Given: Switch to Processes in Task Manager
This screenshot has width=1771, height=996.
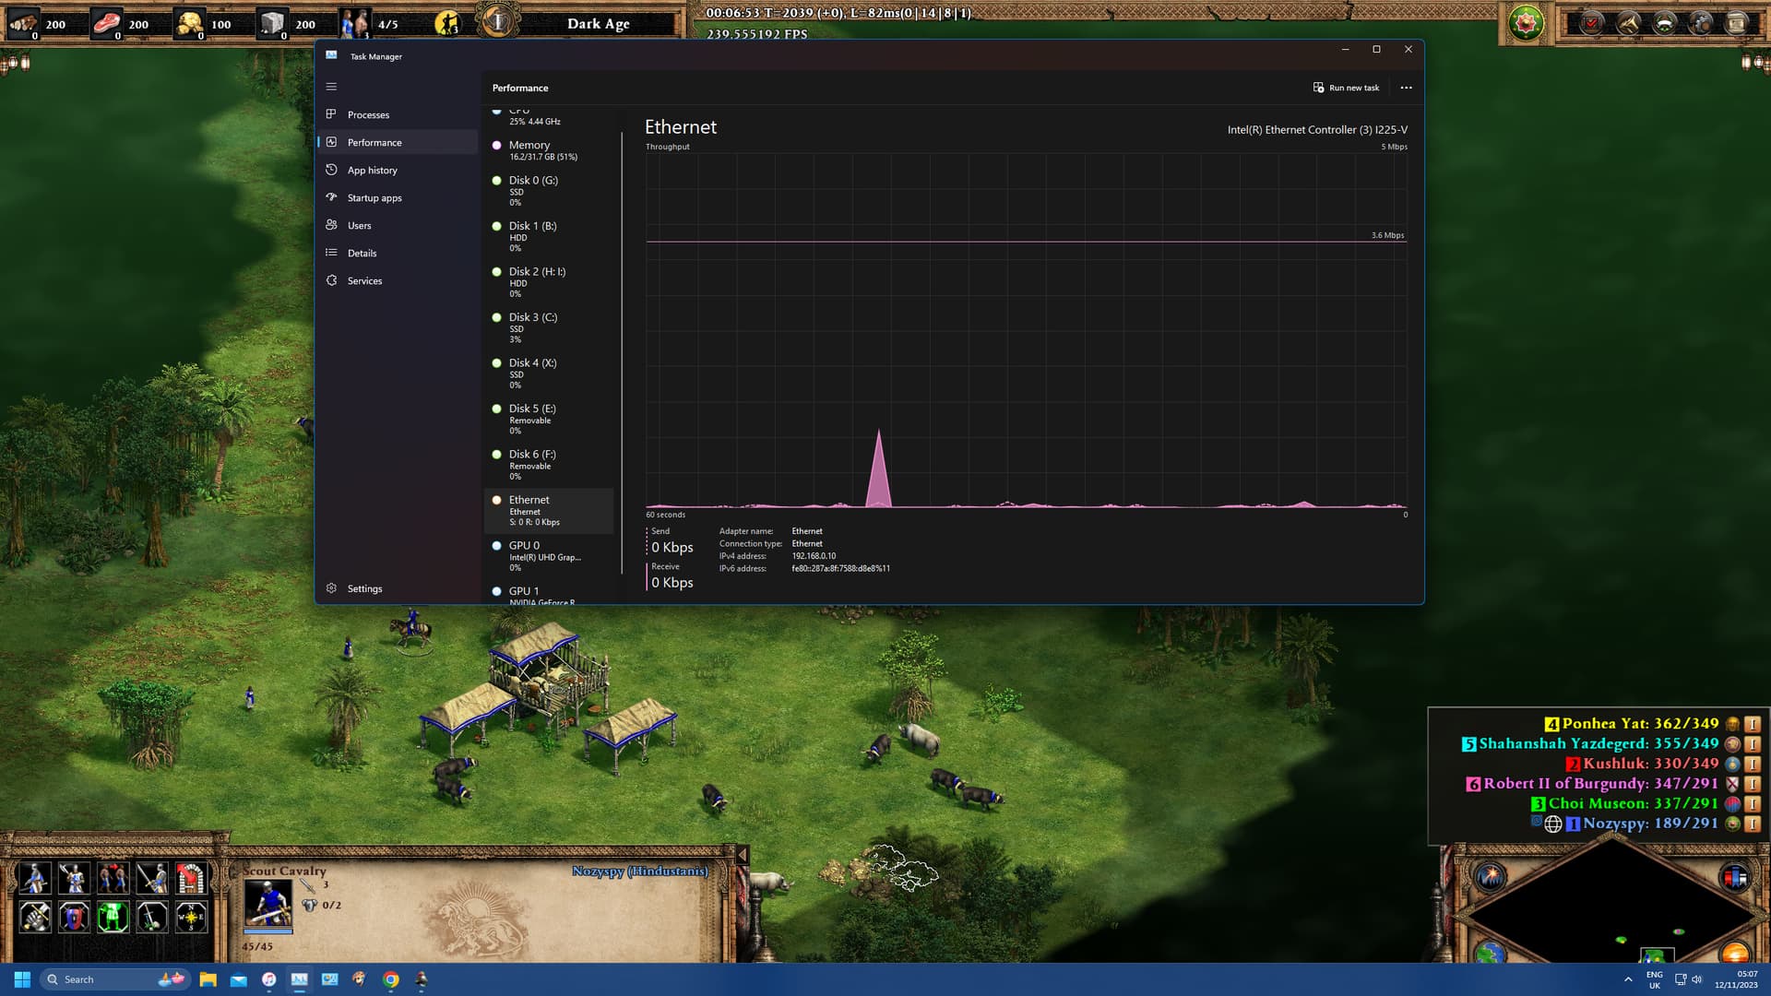Looking at the screenshot, I should pos(398,115).
